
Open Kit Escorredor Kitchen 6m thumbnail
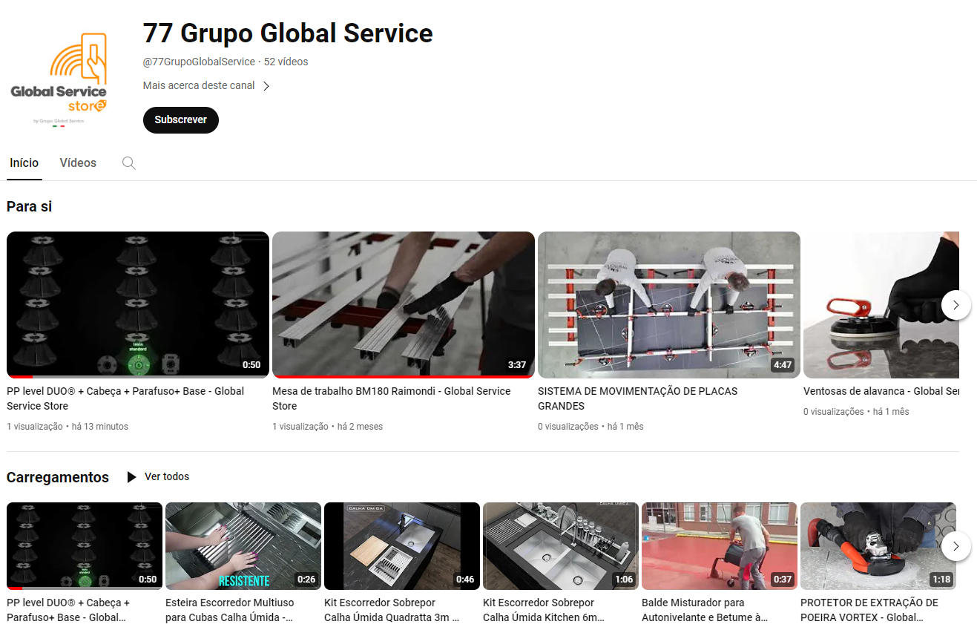[560, 545]
